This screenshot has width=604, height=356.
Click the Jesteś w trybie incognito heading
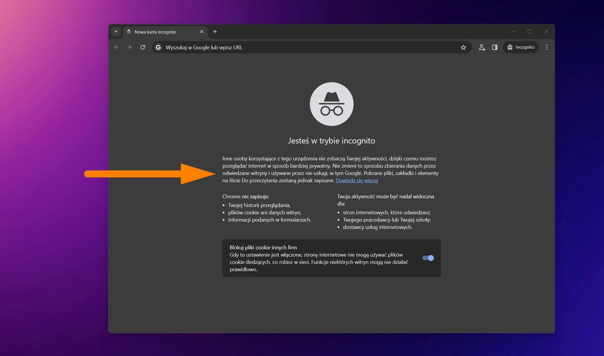point(332,141)
